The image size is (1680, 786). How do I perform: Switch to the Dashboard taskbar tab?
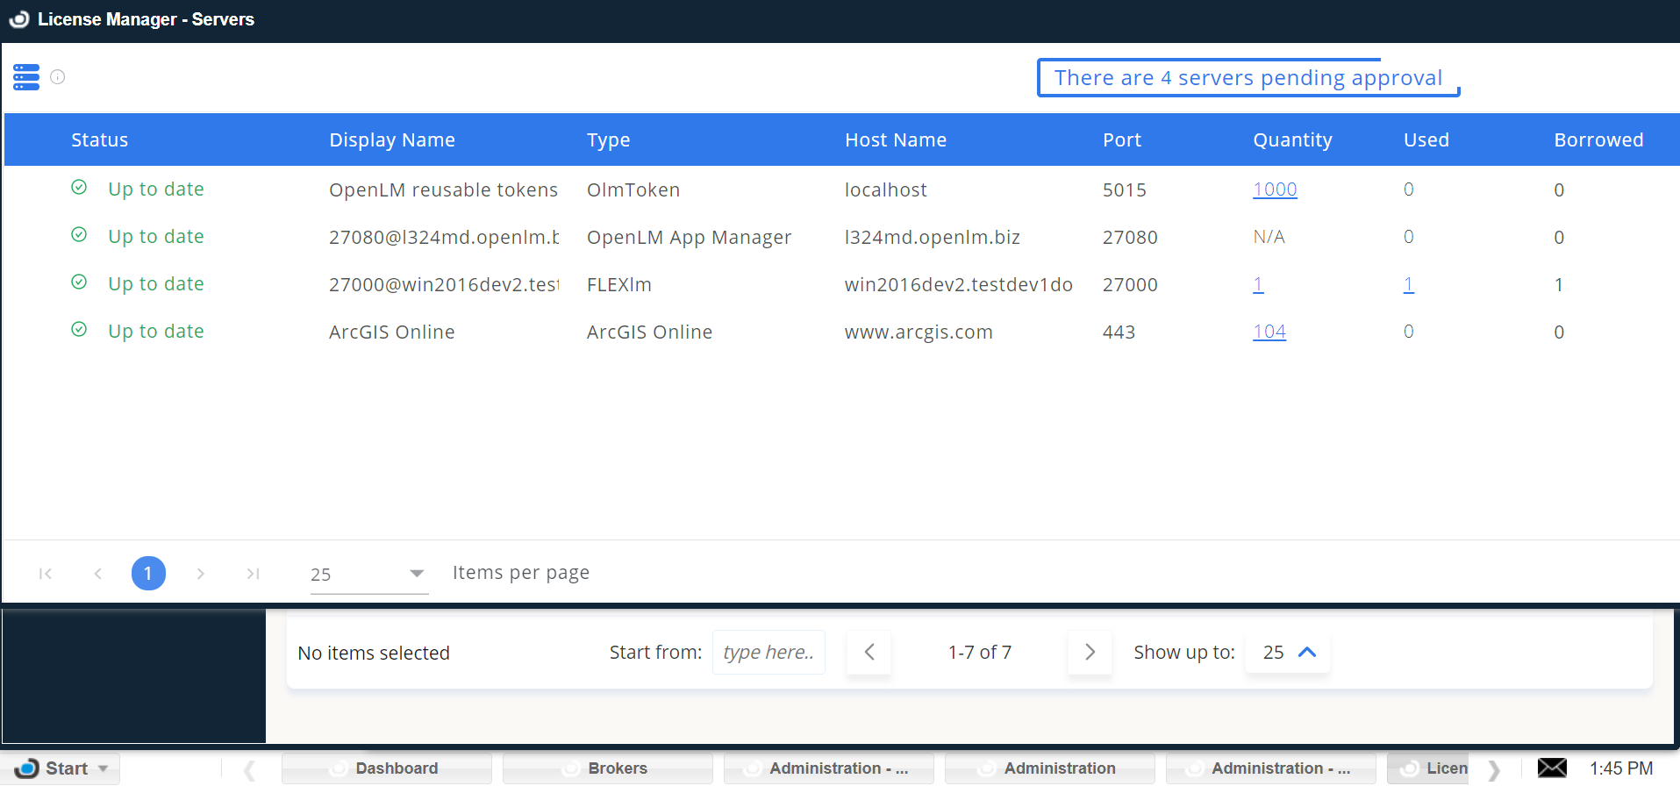(387, 768)
